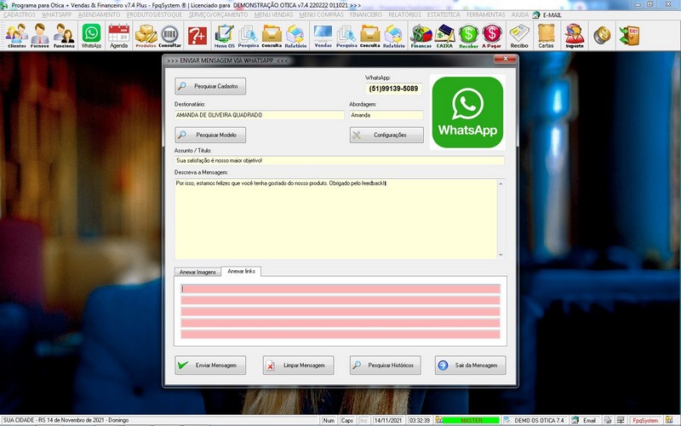
Task: Click the Abordagem field containing Amanda
Action: click(386, 115)
